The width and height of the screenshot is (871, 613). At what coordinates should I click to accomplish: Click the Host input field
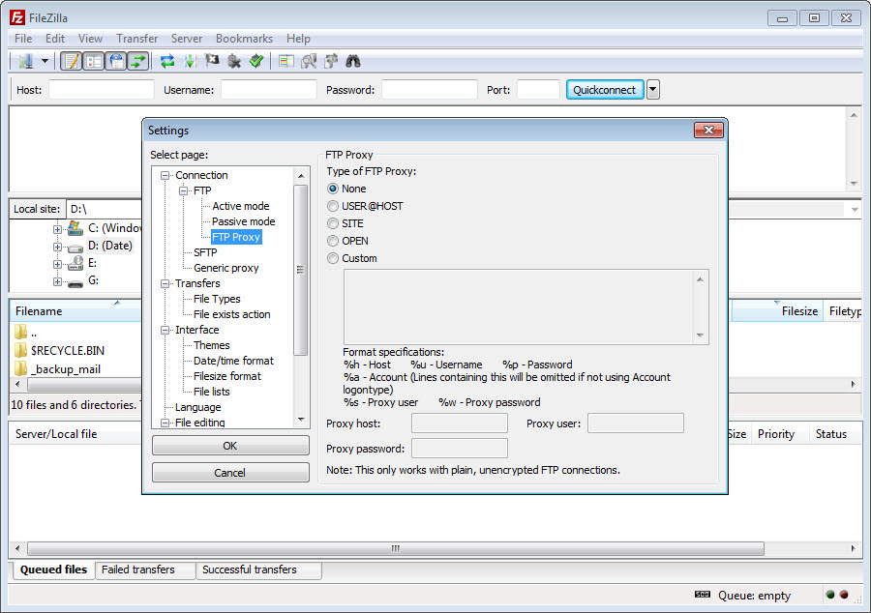[x=101, y=90]
